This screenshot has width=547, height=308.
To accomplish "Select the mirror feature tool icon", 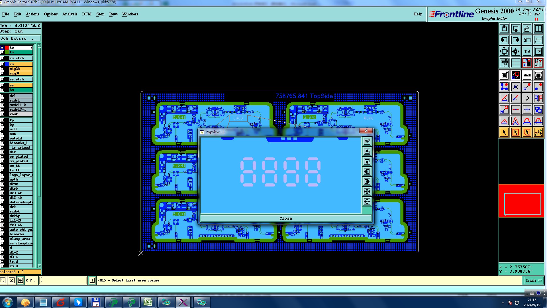I will [538, 98].
